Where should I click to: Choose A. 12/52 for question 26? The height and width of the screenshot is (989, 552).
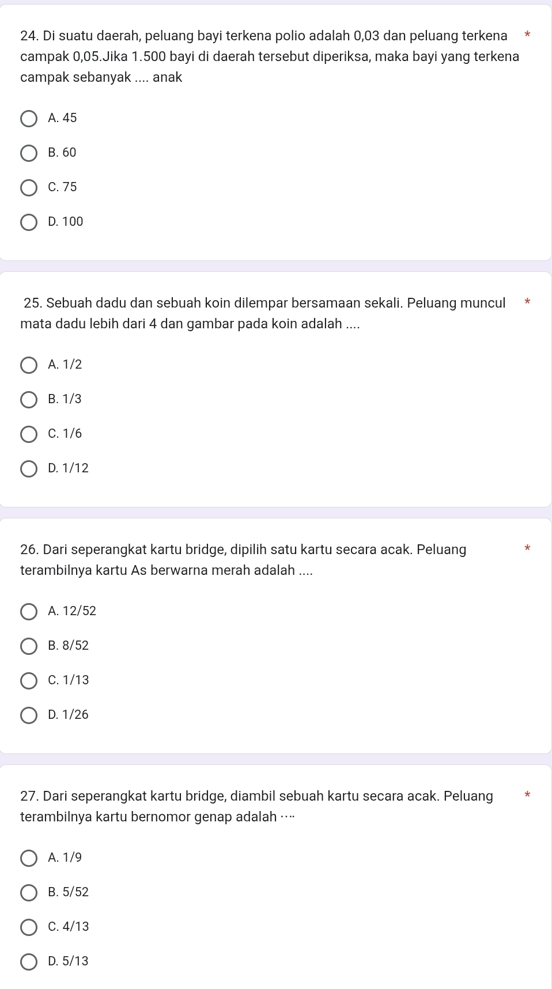pyautogui.click(x=29, y=612)
